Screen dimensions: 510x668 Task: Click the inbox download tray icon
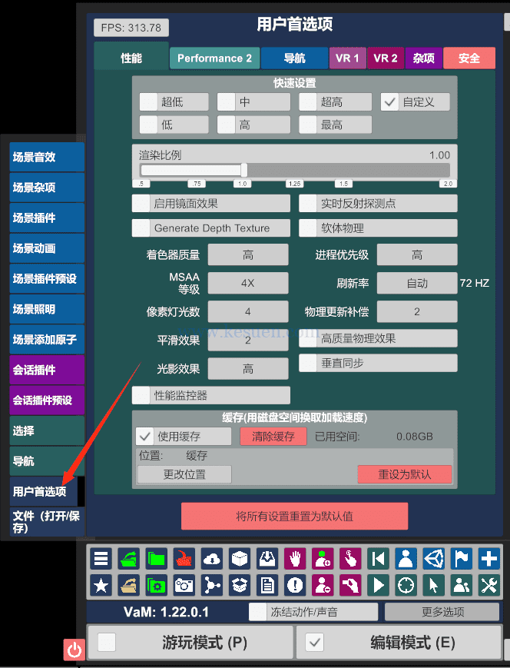click(267, 558)
